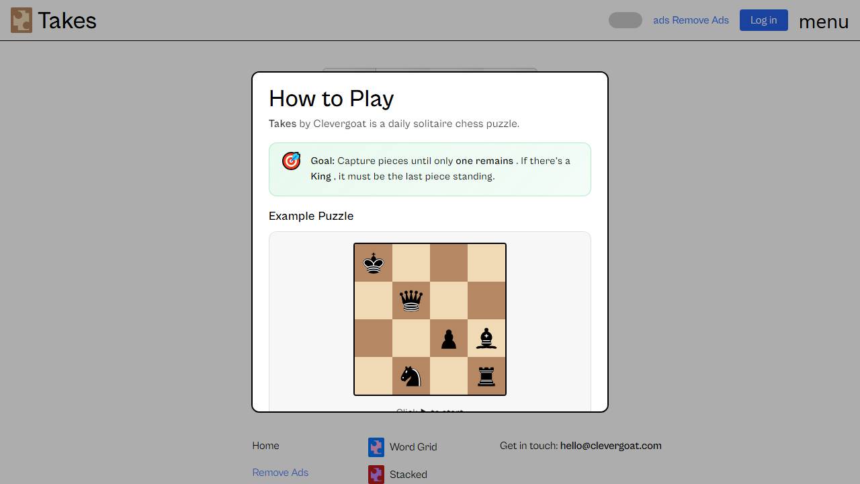
Task: Select the black king chess piece
Action: tap(374, 263)
